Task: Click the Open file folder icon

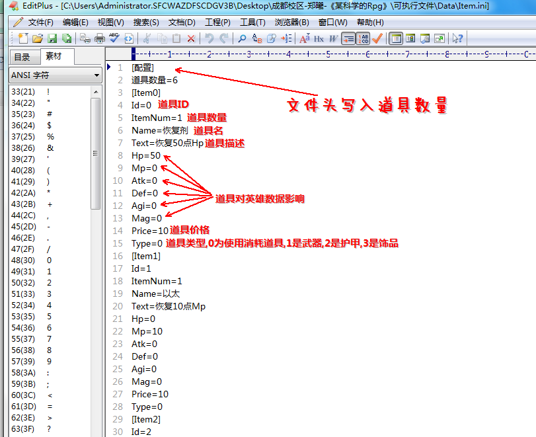Action: click(x=38, y=38)
